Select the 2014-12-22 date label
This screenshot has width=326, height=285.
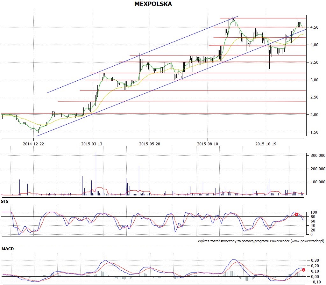[33, 144]
